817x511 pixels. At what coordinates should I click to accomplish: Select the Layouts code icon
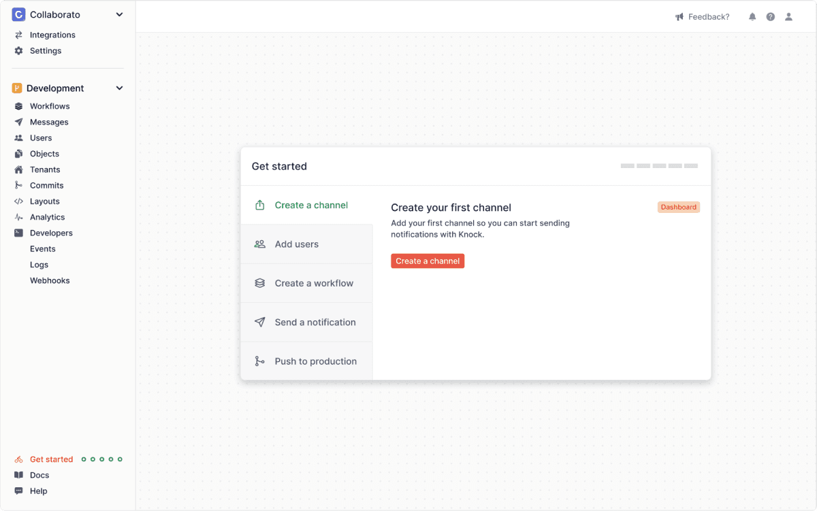point(18,201)
